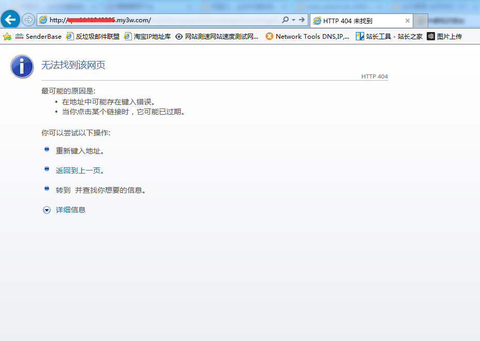Open the Network Tools DNS,IP bookmark

click(307, 37)
